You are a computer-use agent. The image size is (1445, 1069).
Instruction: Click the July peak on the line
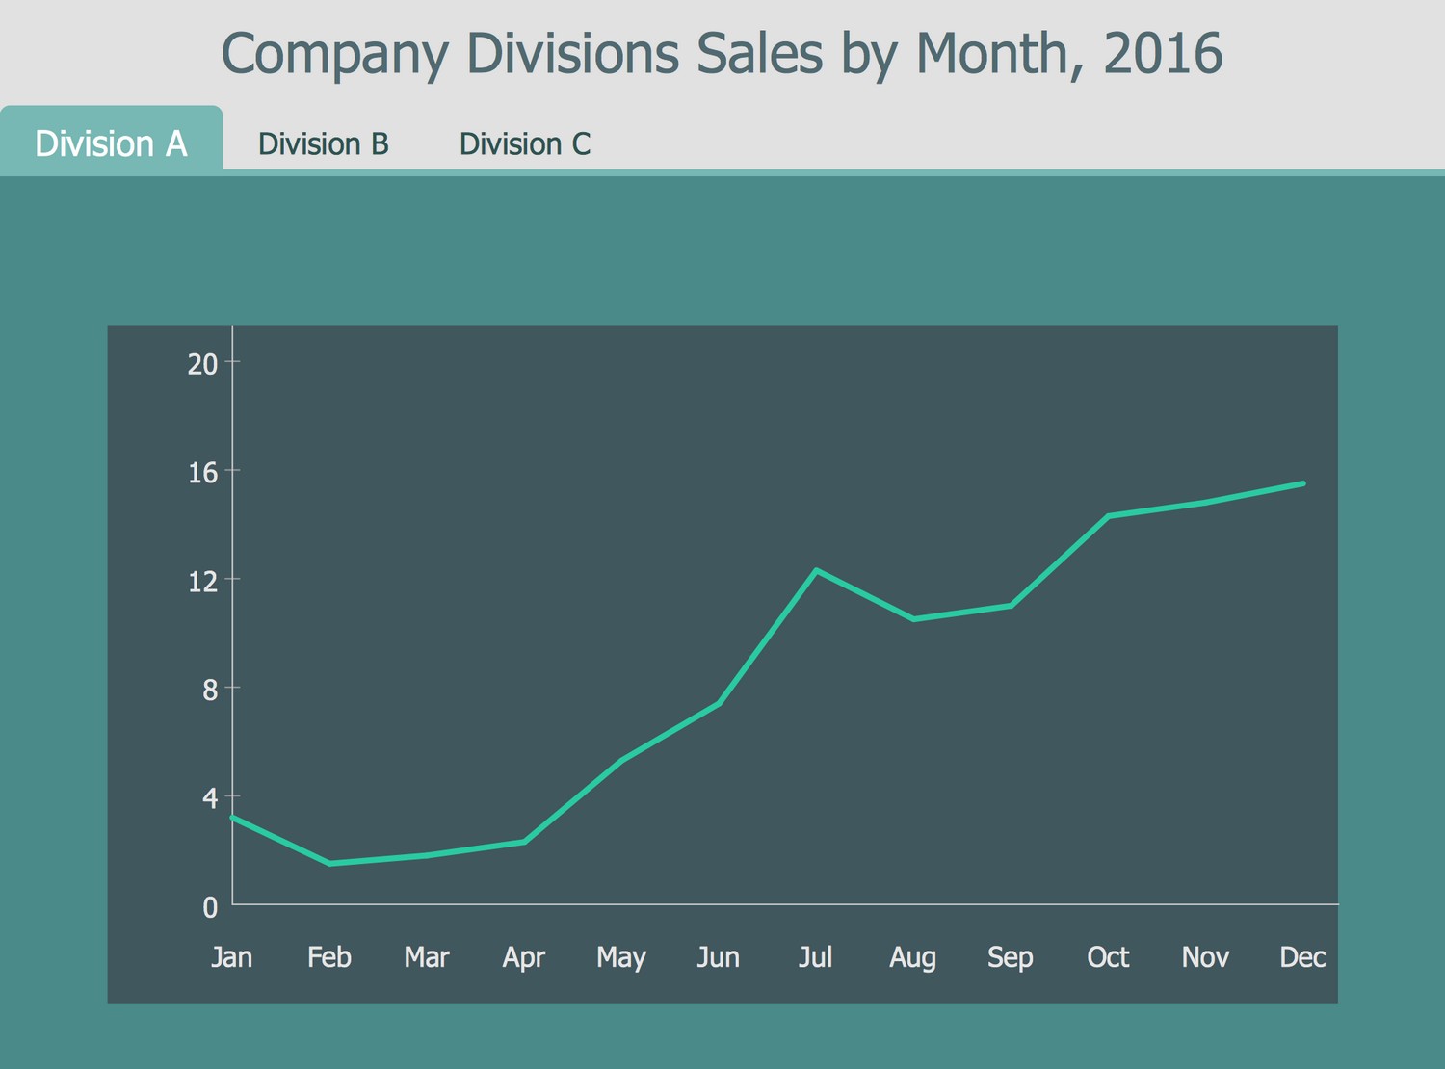tap(816, 571)
